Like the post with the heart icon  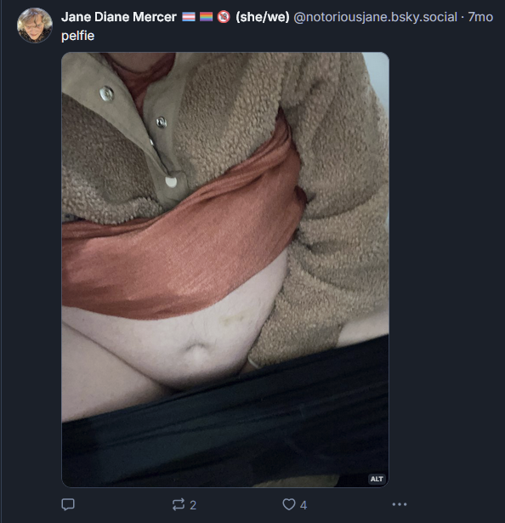(x=289, y=504)
